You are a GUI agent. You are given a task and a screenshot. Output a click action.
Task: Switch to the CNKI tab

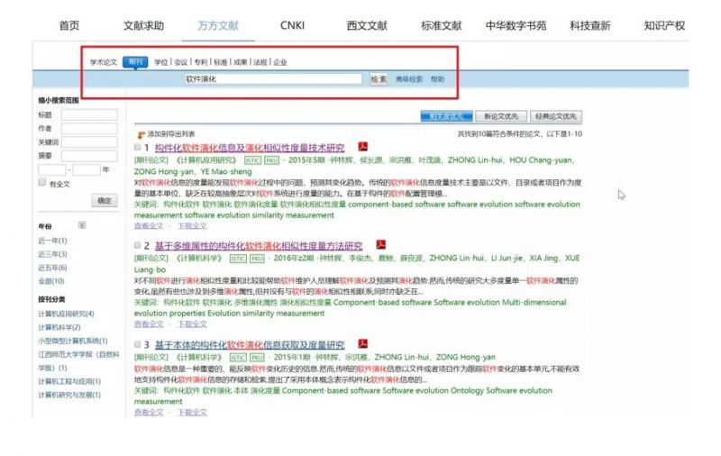click(292, 25)
